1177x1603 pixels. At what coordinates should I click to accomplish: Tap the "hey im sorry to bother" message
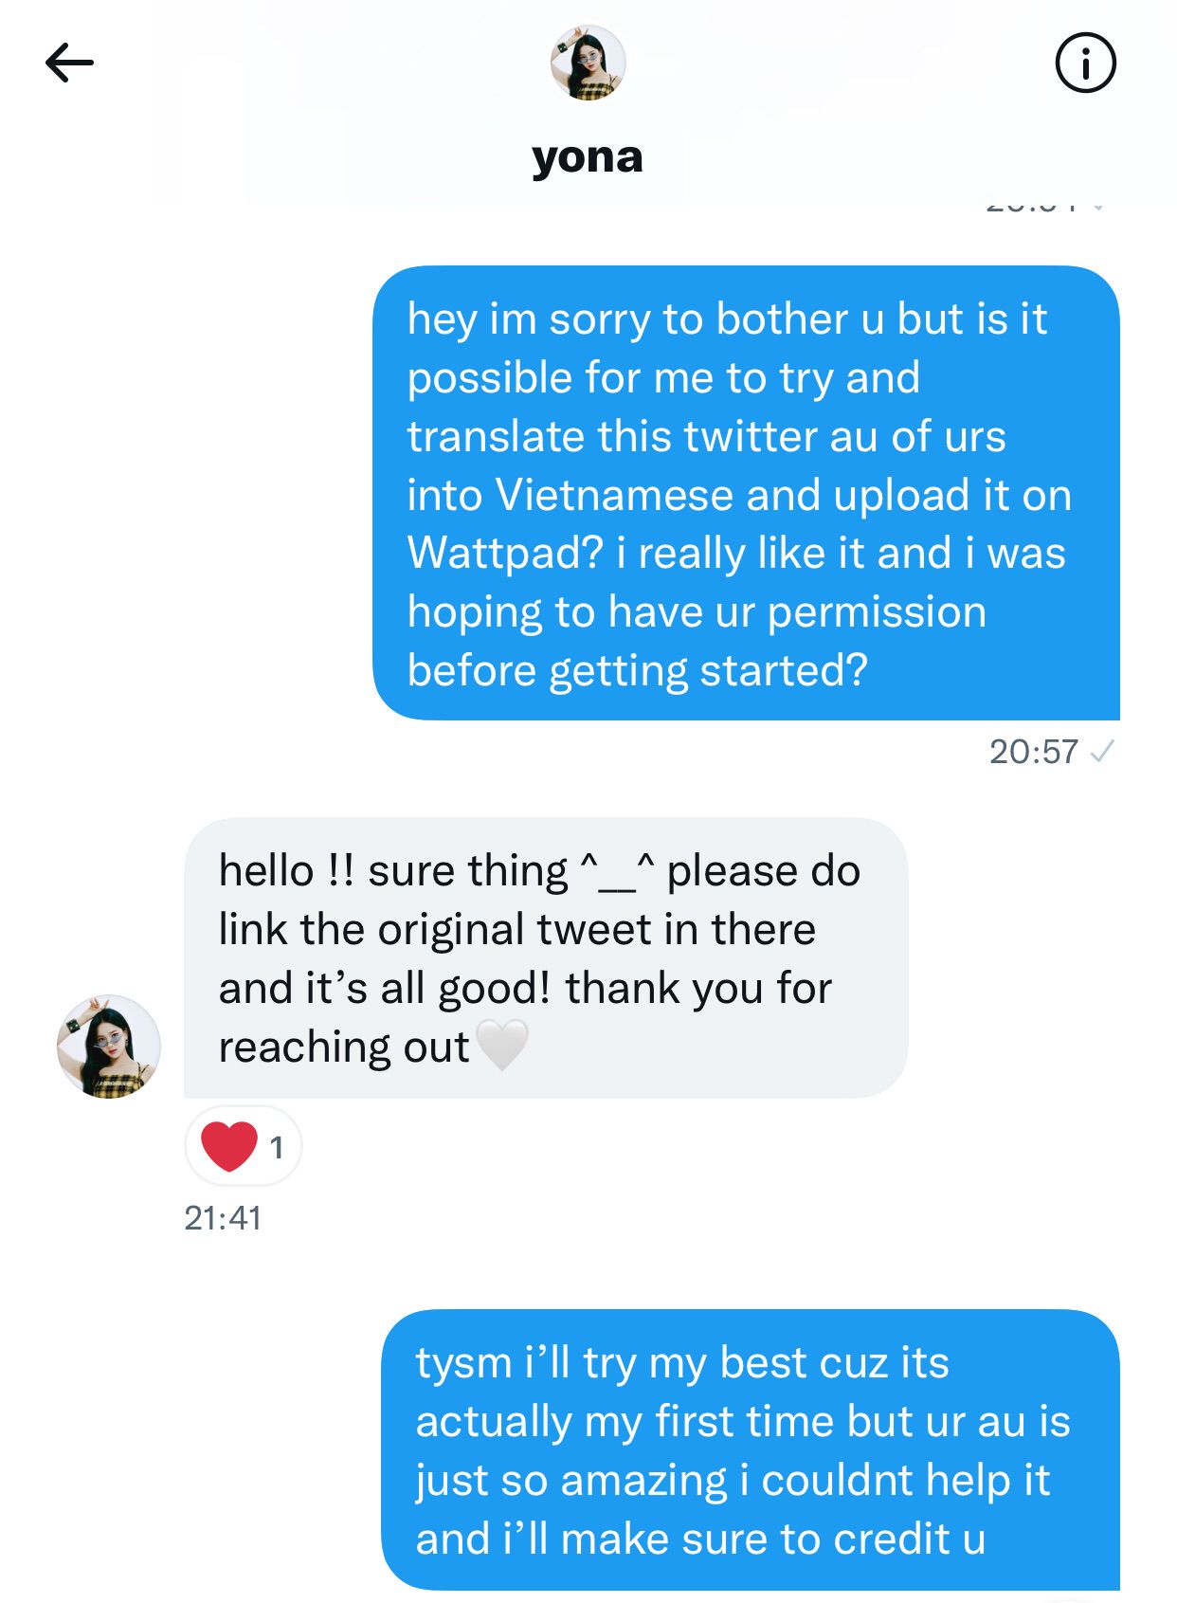(746, 493)
